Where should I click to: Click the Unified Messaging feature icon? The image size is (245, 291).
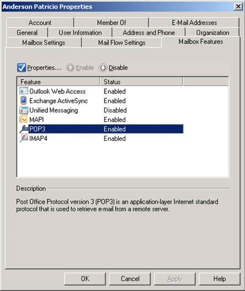click(24, 110)
